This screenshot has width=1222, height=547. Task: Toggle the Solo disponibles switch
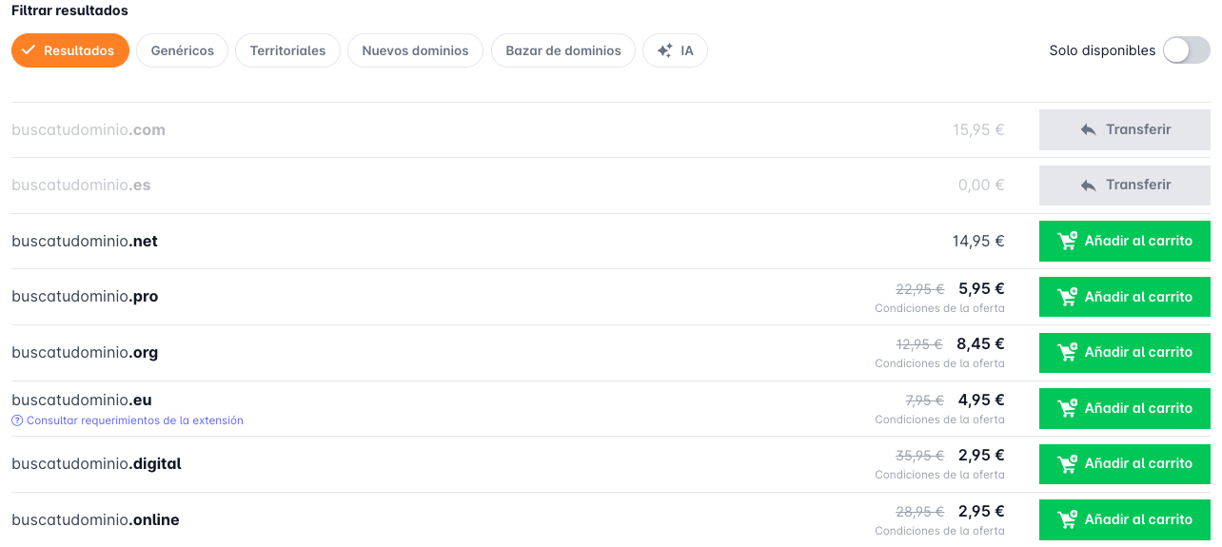(1186, 50)
